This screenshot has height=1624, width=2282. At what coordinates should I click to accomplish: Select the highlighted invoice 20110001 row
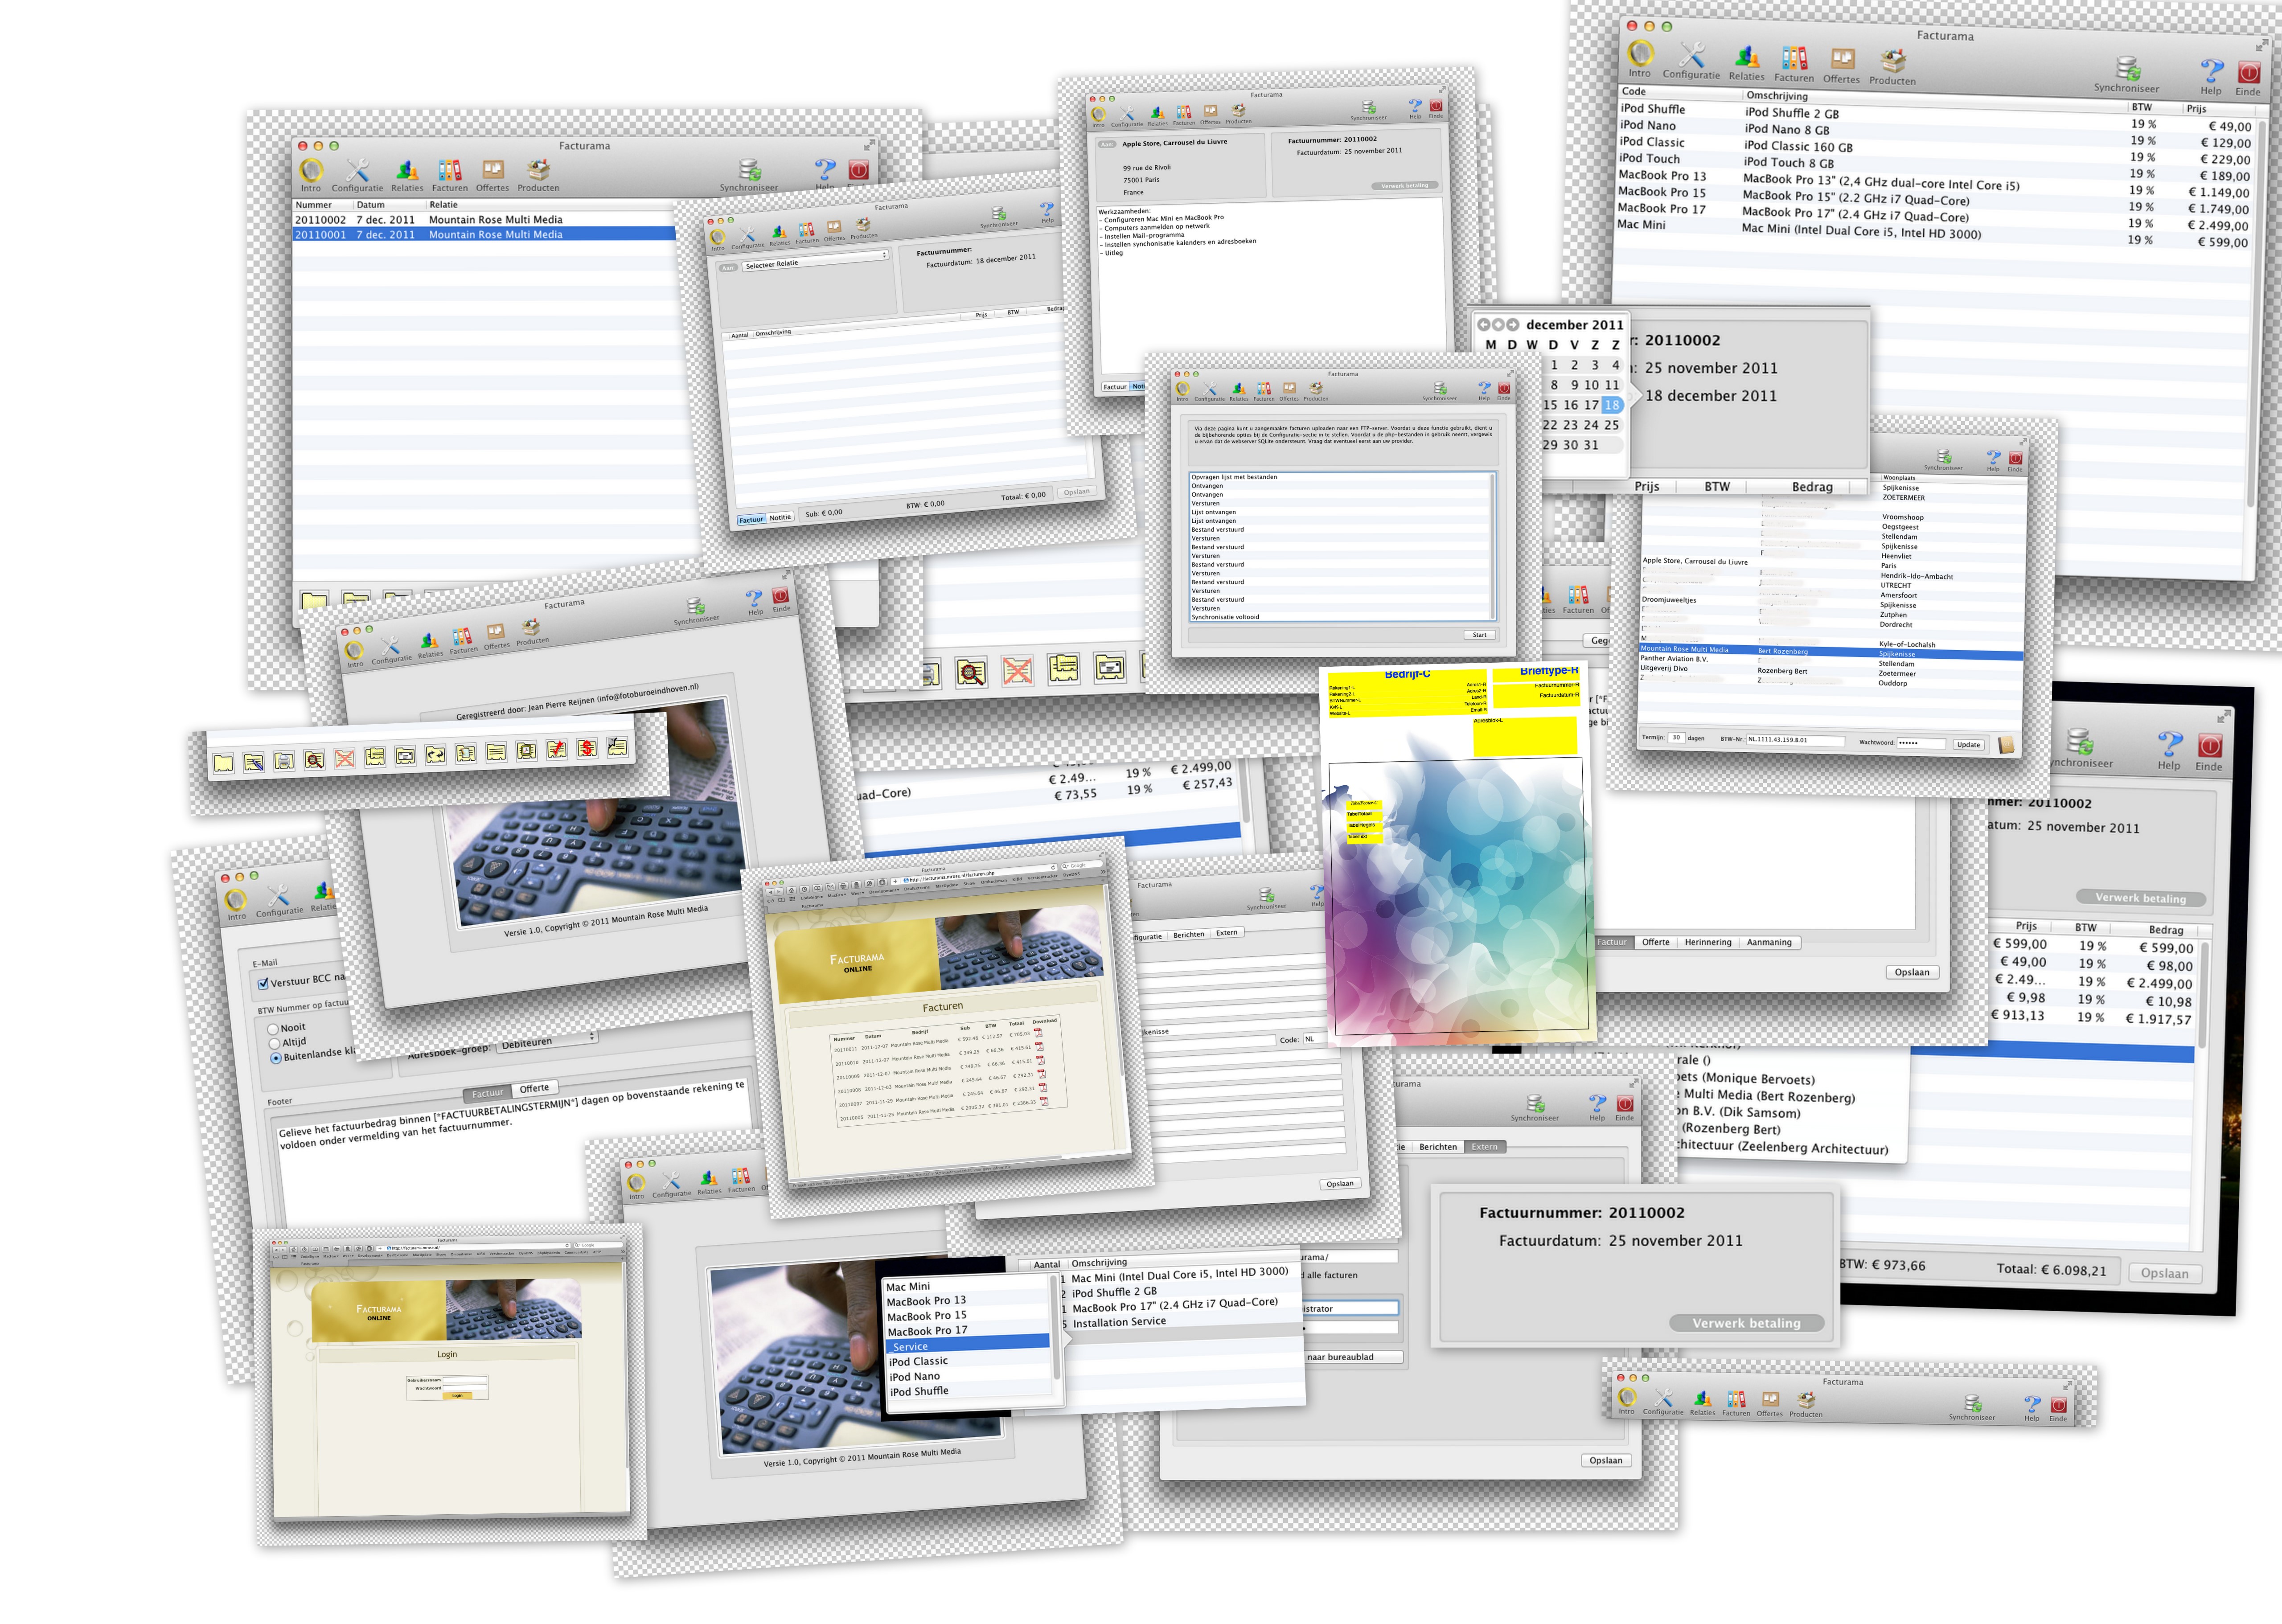[x=484, y=234]
